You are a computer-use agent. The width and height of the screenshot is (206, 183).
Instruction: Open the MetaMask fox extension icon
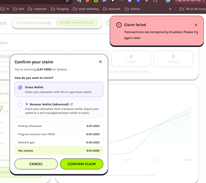coord(87,1)
